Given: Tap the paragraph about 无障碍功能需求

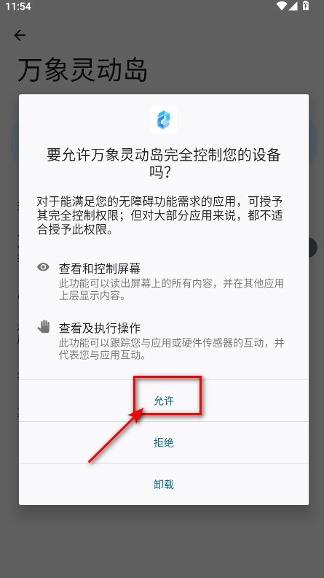Looking at the screenshot, I should 160,215.
